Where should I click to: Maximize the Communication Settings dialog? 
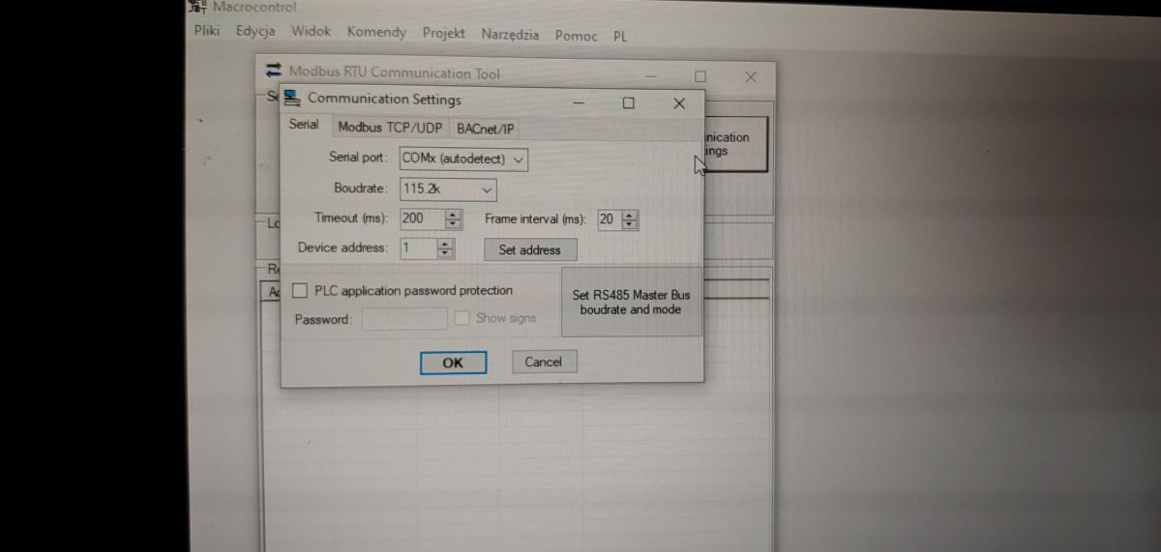click(x=628, y=102)
